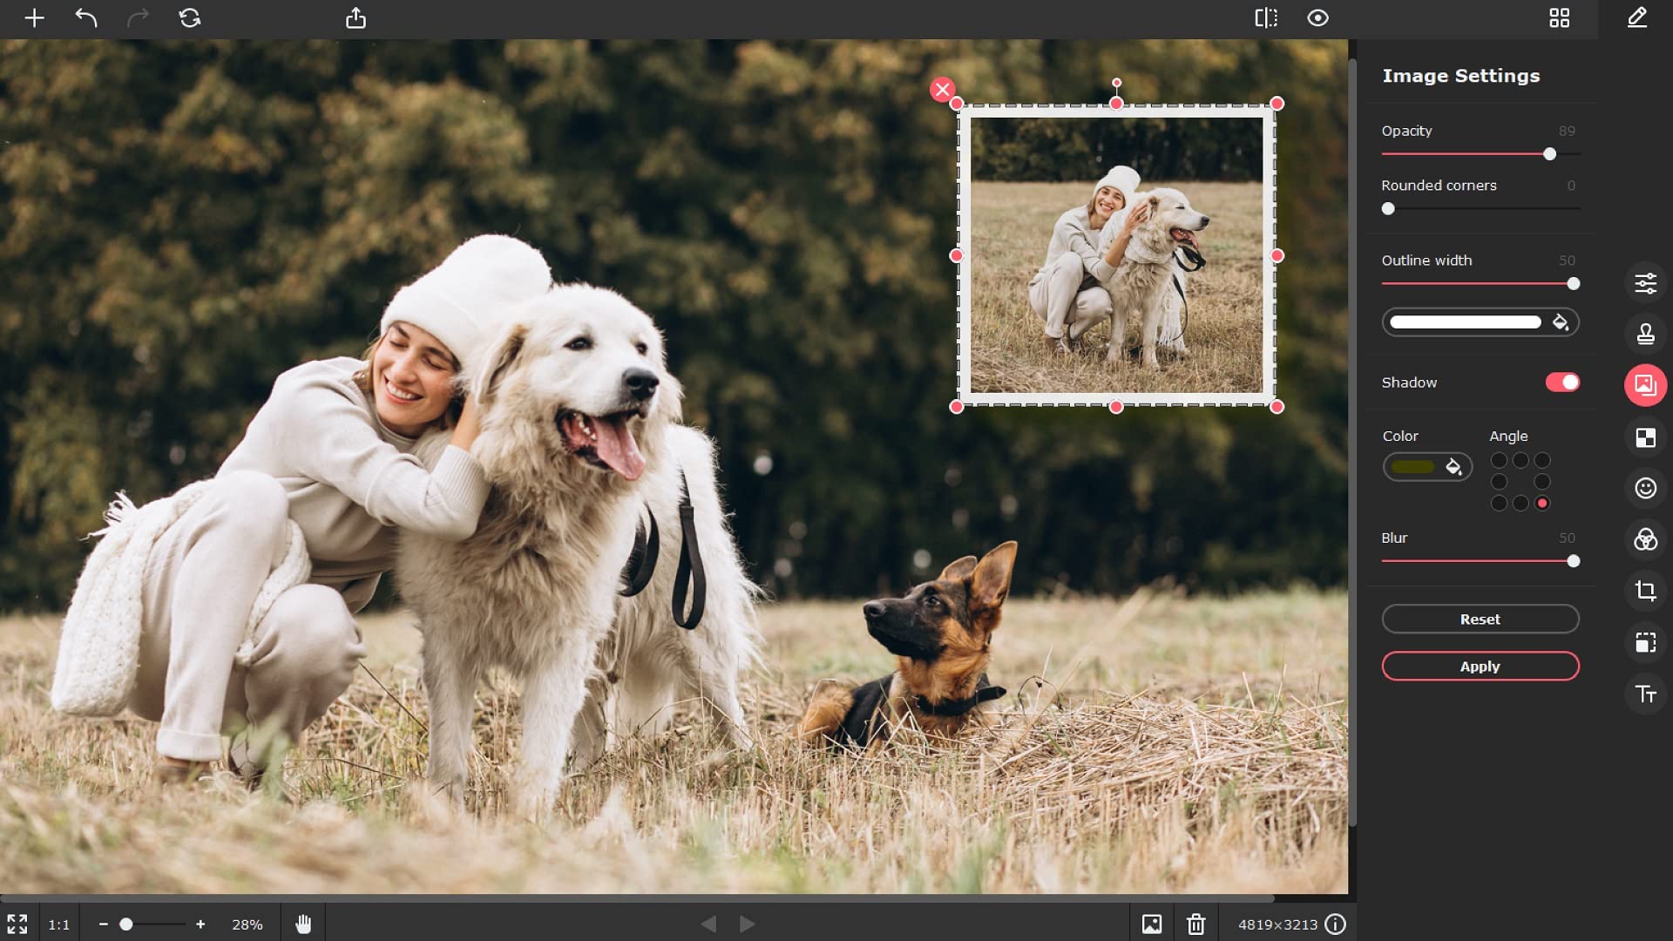Open the Adjustments sliders panel
Image resolution: width=1673 pixels, height=941 pixels.
1645,283
